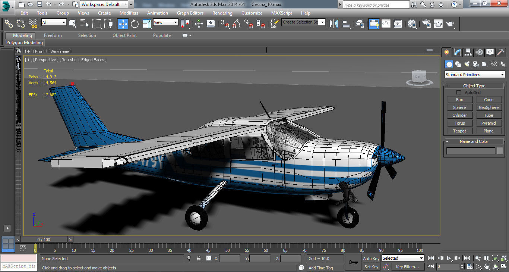
Task: Activate the Select and Move tool
Action: pyautogui.click(x=123, y=24)
